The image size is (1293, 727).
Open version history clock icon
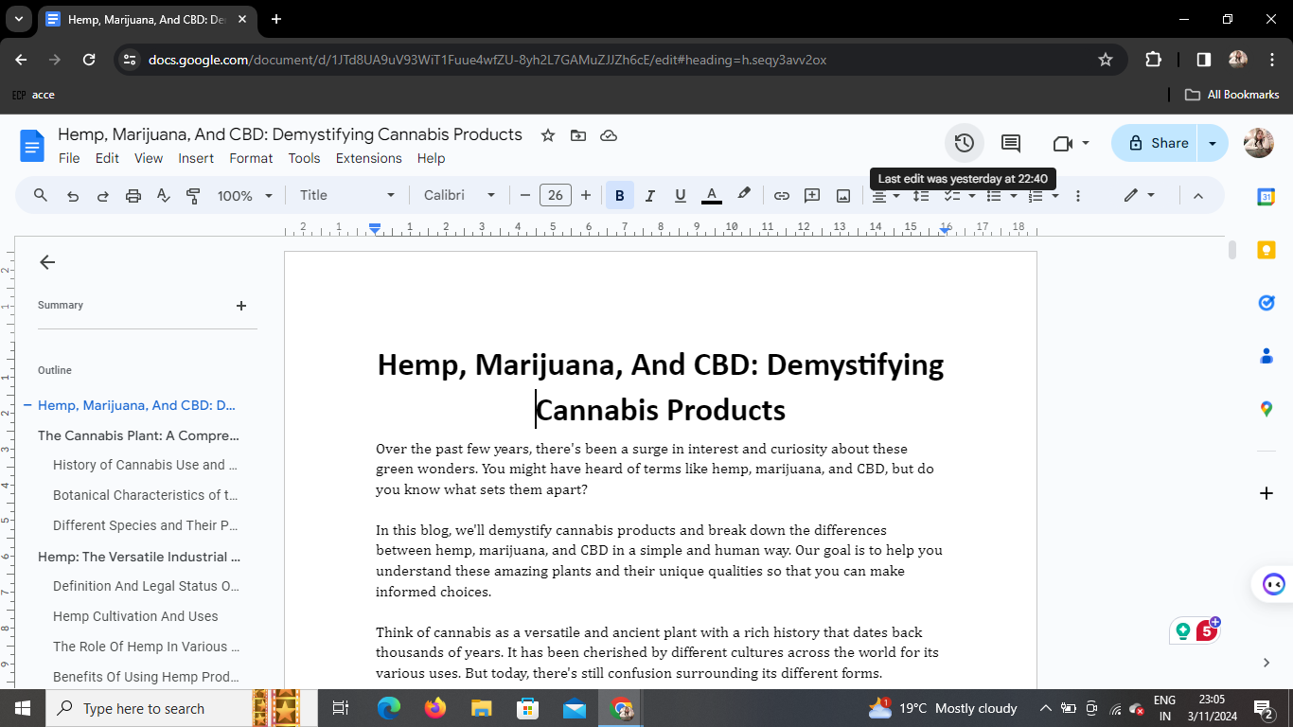coord(964,143)
